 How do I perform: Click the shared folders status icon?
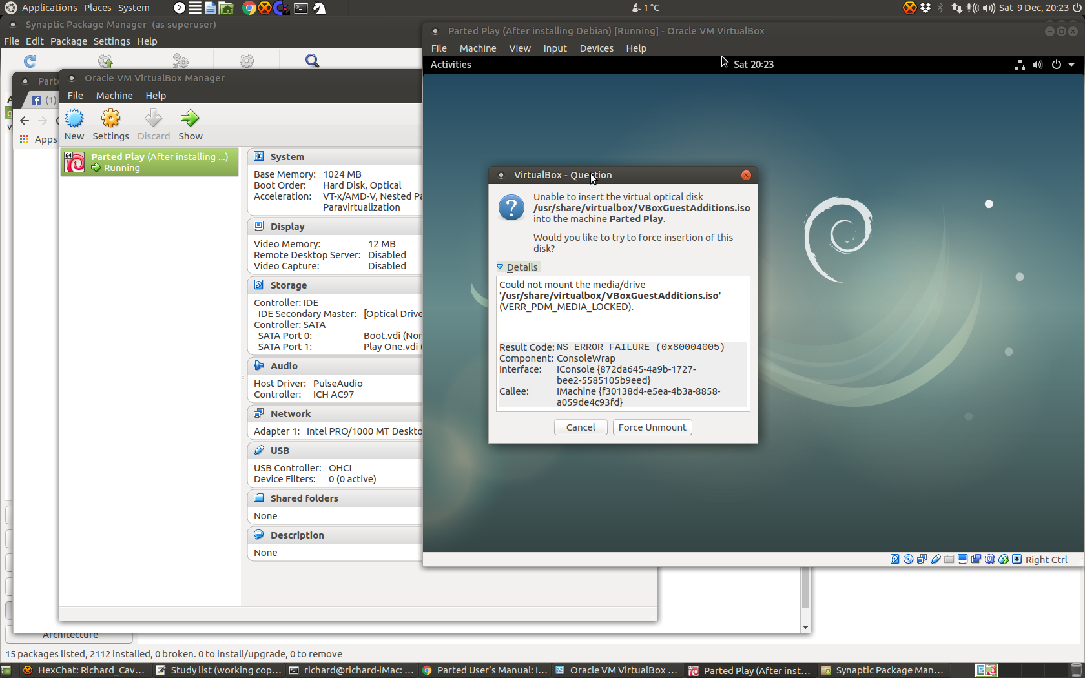[949, 559]
